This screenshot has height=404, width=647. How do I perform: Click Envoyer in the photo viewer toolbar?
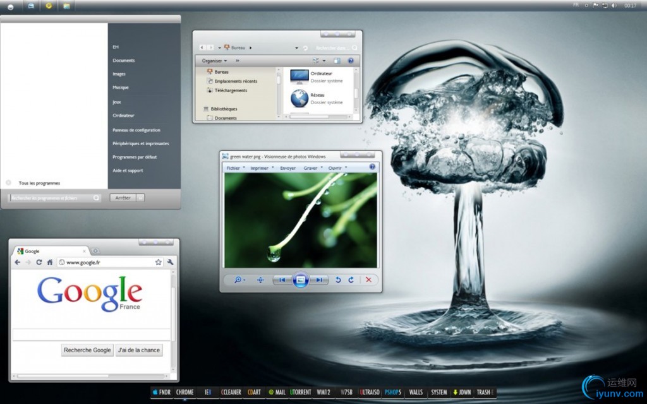287,168
